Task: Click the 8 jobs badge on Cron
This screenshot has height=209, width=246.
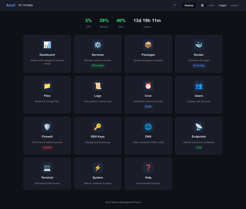Action: pyautogui.click(x=148, y=106)
